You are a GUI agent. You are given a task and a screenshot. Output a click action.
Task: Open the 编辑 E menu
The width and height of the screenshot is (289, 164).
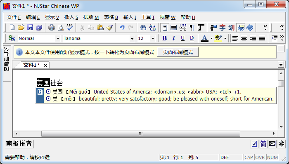point(33,17)
